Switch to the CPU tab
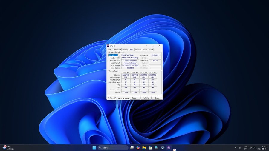The width and height of the screenshot is (269, 151). click(110, 50)
